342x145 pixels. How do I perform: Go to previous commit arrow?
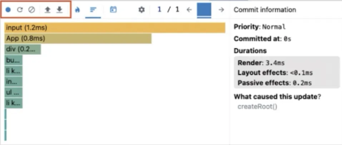pos(189,10)
